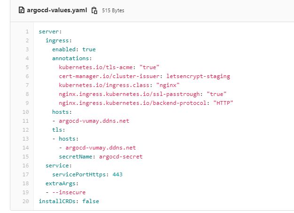Click the file document icon beside argocd-values.yaml

click(21, 10)
